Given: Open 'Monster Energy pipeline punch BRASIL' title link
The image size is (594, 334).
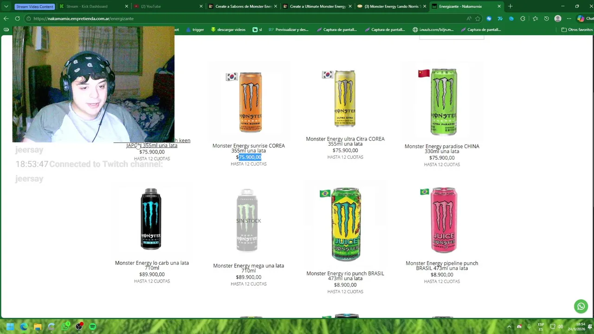Looking at the screenshot, I should (442, 266).
